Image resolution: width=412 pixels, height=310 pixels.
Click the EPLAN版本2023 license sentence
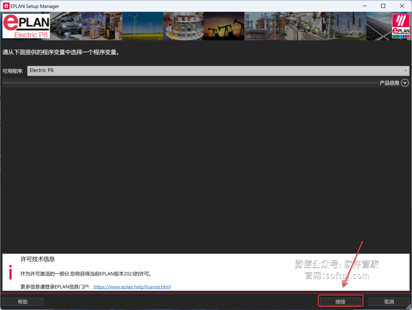click(86, 274)
